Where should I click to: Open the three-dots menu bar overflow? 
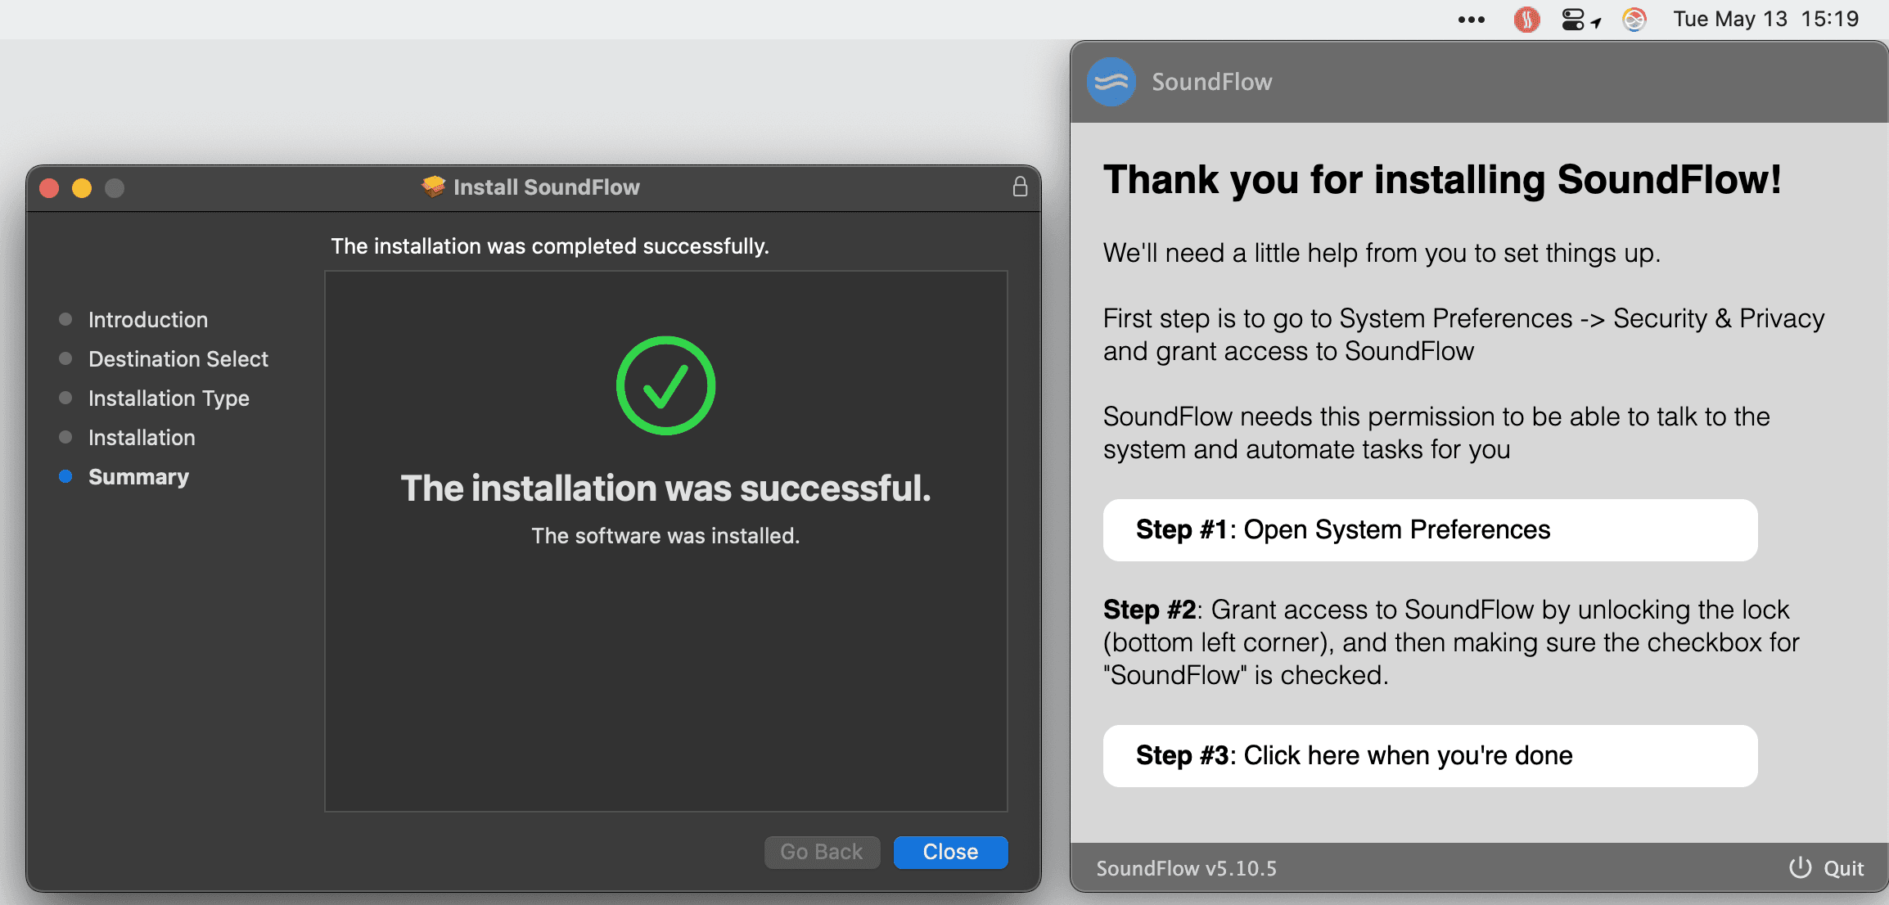(x=1471, y=20)
